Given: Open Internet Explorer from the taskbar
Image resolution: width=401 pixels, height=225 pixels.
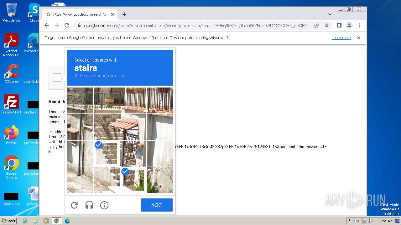Looking at the screenshot, I should [25, 221].
